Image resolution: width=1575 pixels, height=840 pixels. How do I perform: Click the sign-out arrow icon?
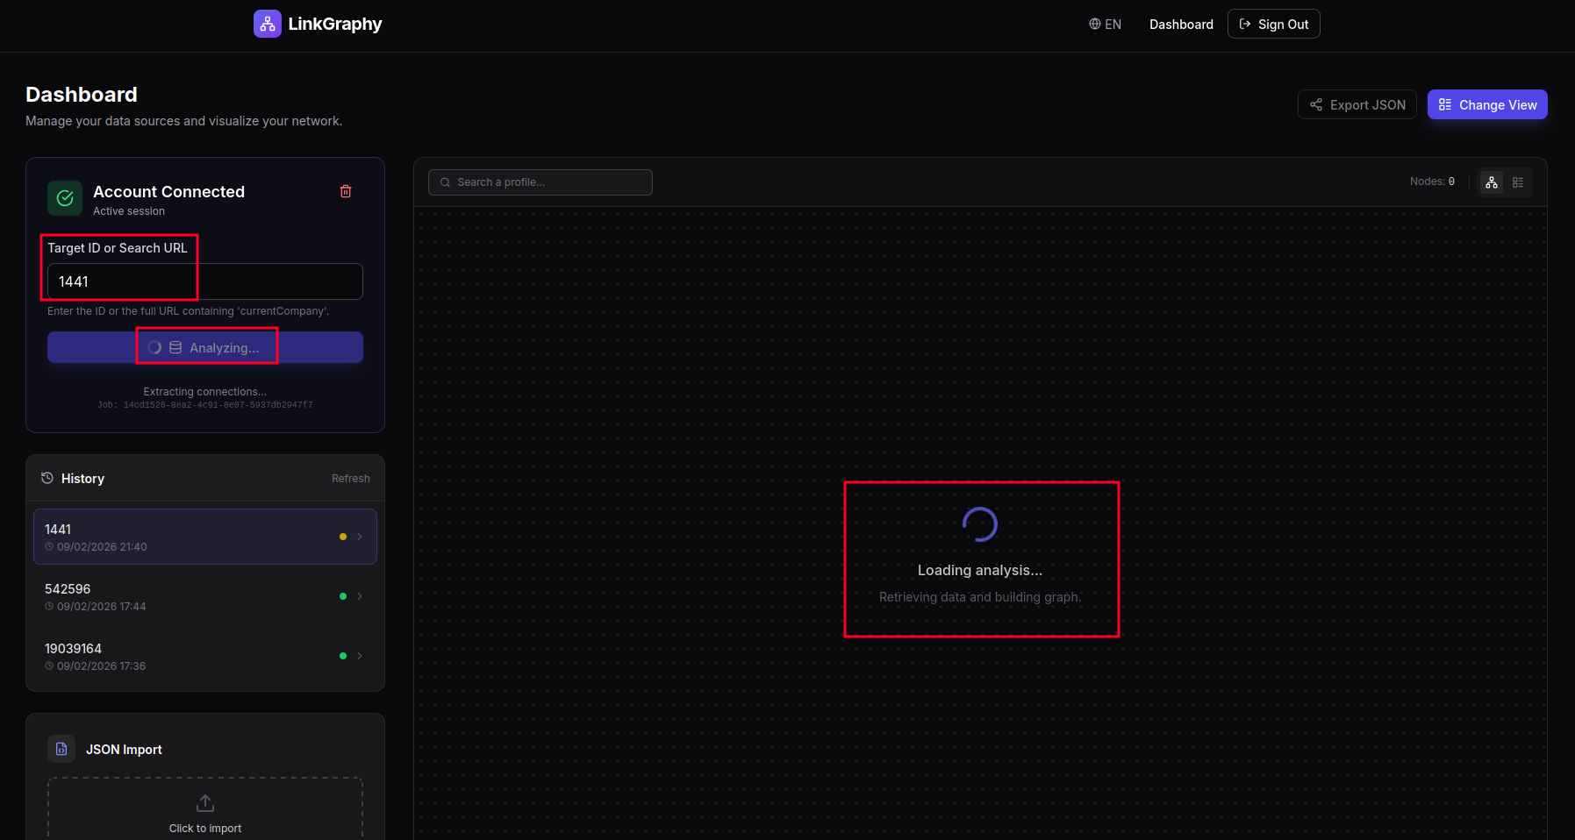click(x=1245, y=24)
